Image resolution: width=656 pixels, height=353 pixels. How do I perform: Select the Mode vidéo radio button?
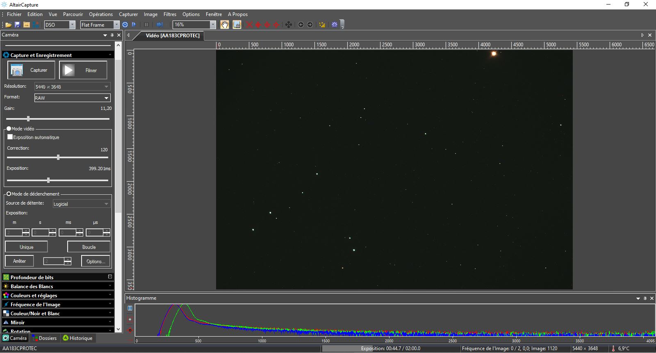tap(9, 128)
